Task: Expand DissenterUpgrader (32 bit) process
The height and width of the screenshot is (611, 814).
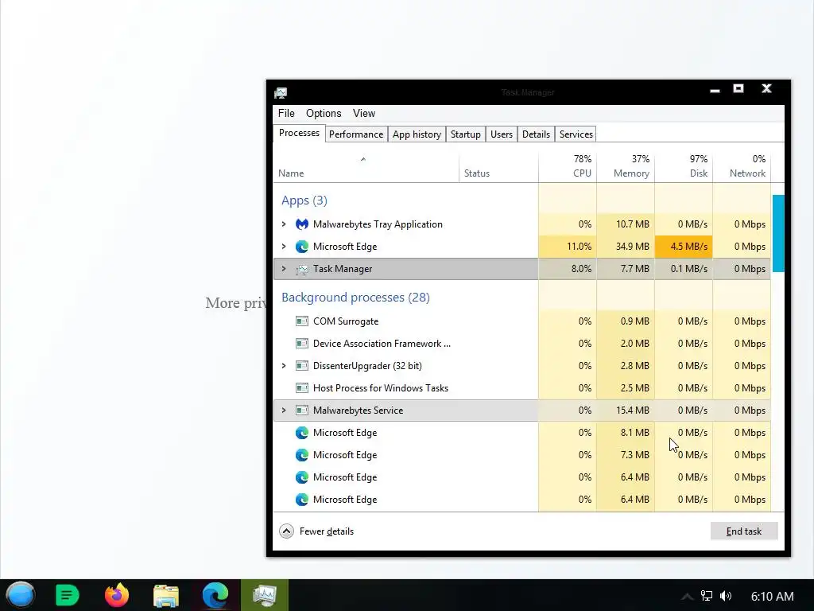Action: pyautogui.click(x=284, y=366)
